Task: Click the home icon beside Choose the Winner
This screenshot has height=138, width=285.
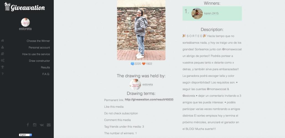Action: click(x=2, y=41)
